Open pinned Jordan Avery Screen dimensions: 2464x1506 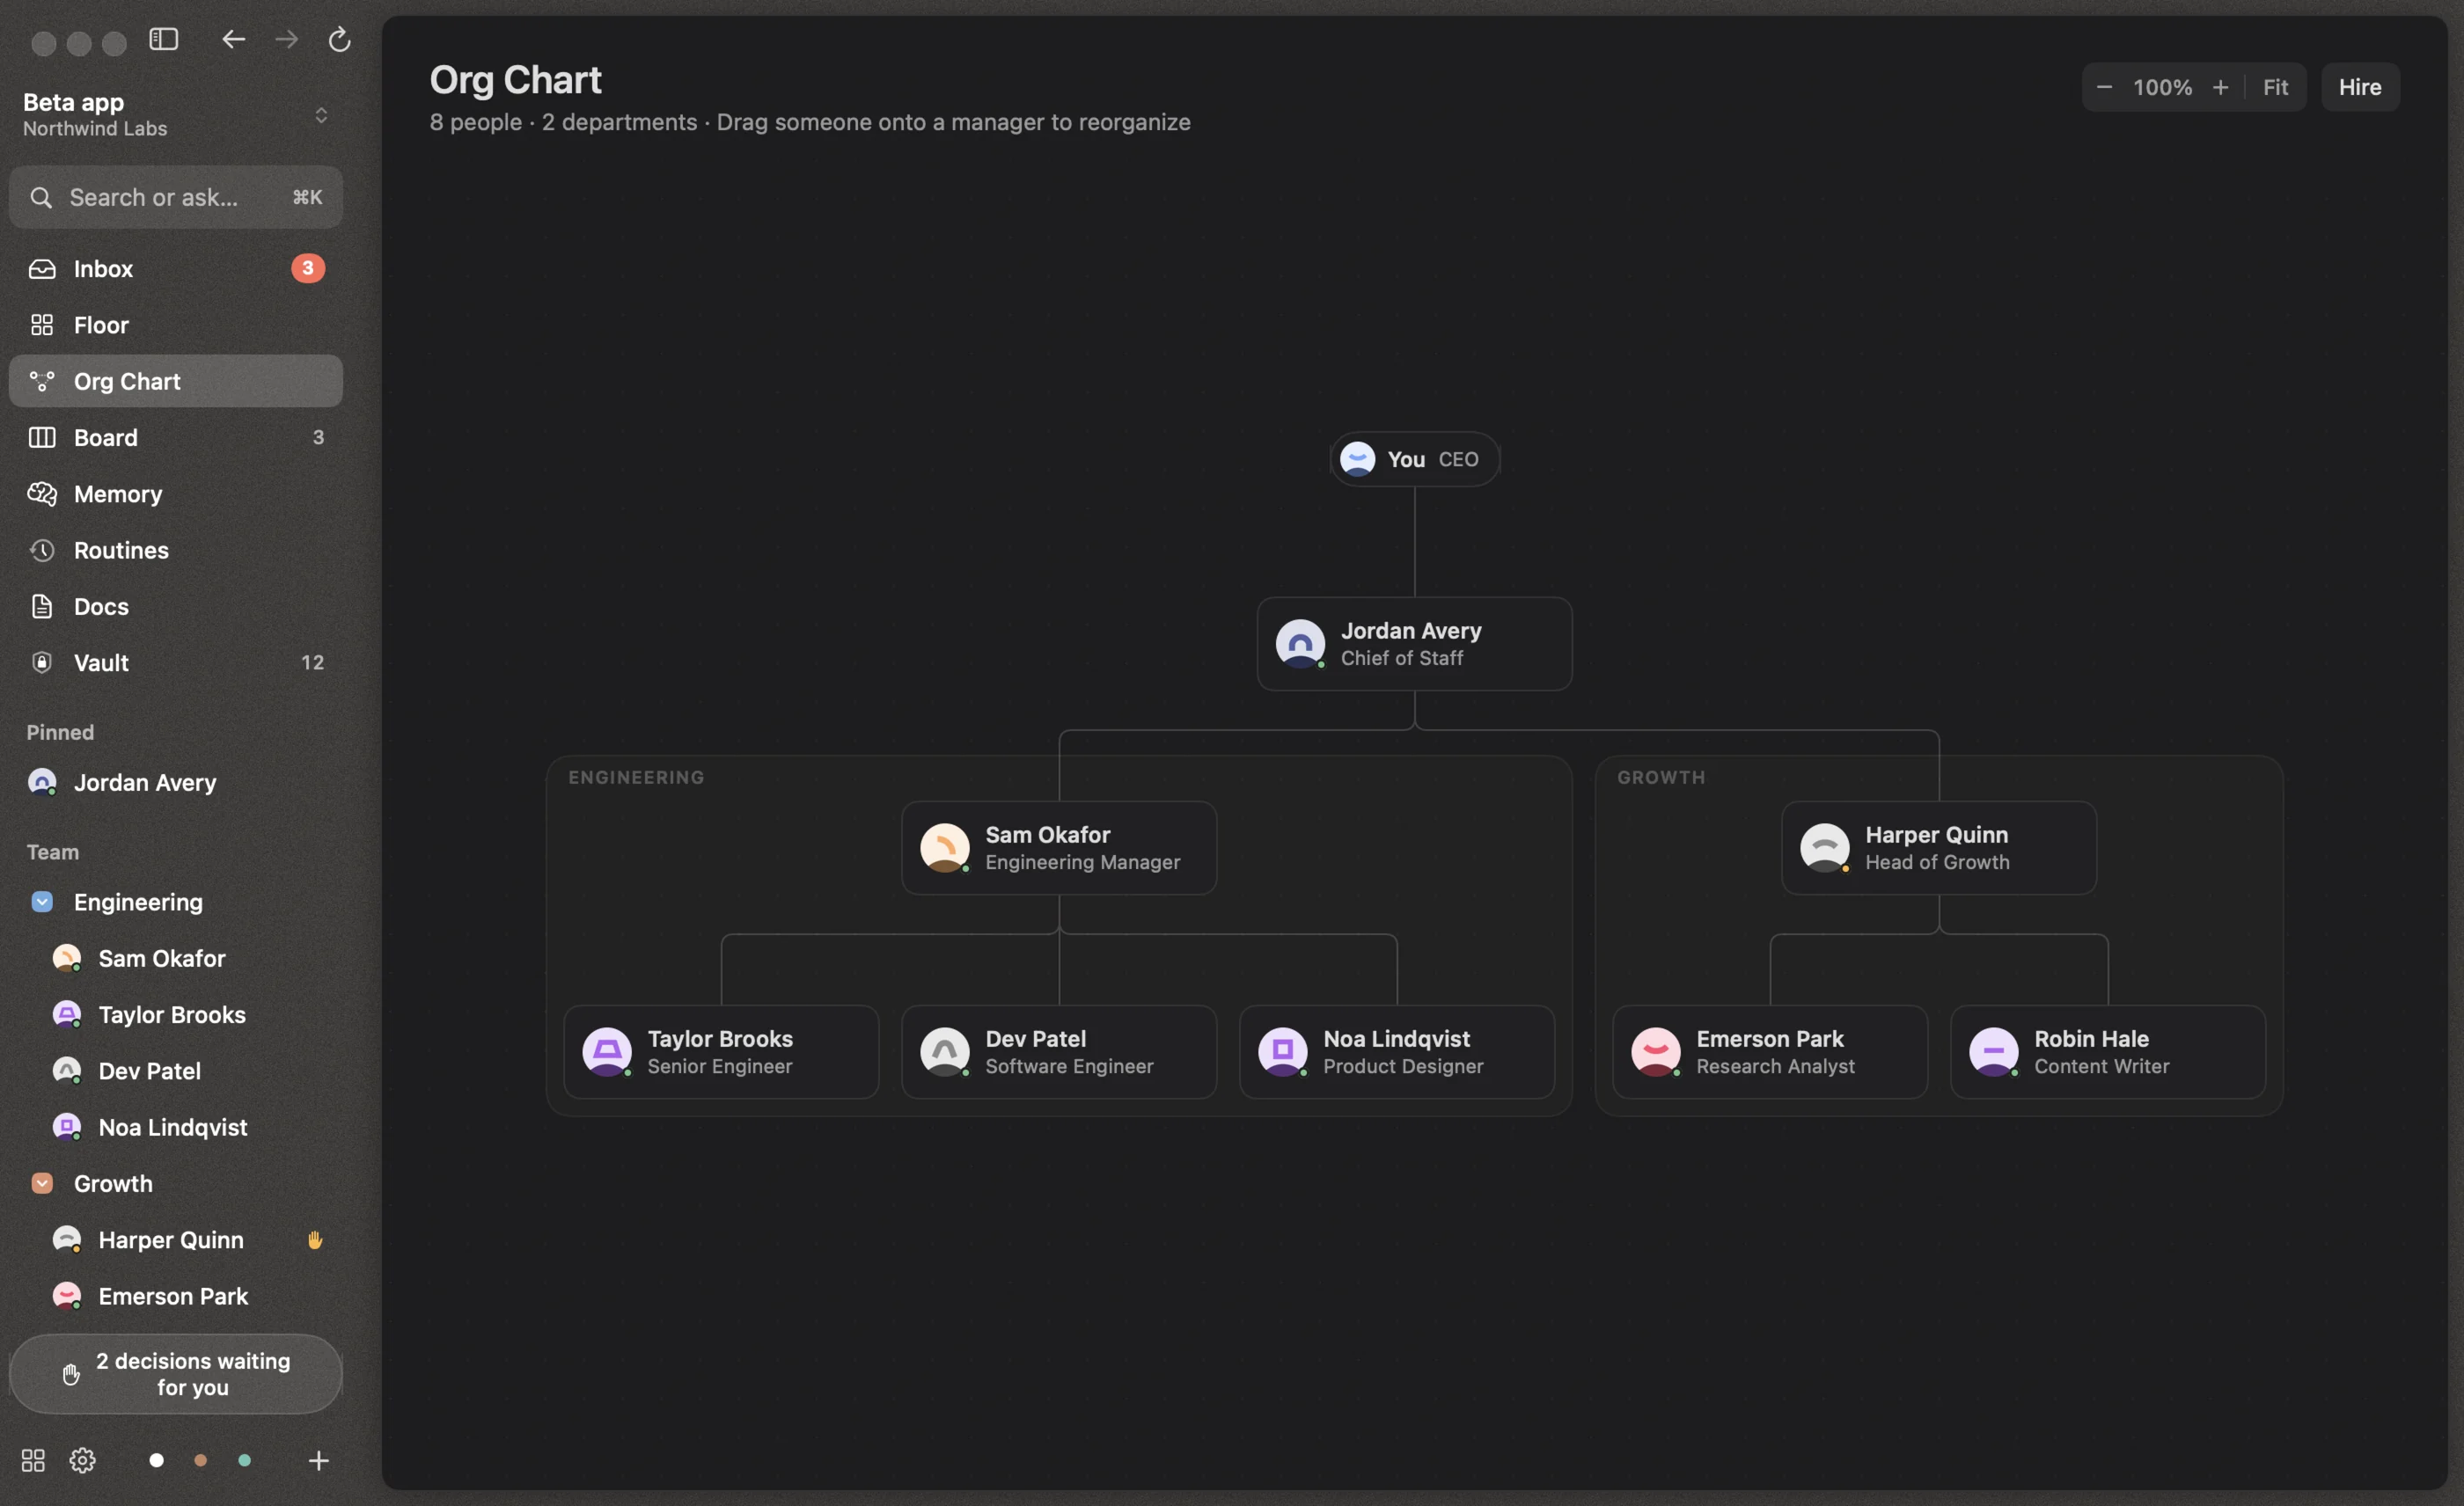(x=176, y=783)
